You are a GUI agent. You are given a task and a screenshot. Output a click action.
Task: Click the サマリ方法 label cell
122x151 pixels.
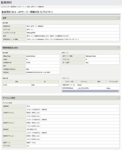pos(14,146)
